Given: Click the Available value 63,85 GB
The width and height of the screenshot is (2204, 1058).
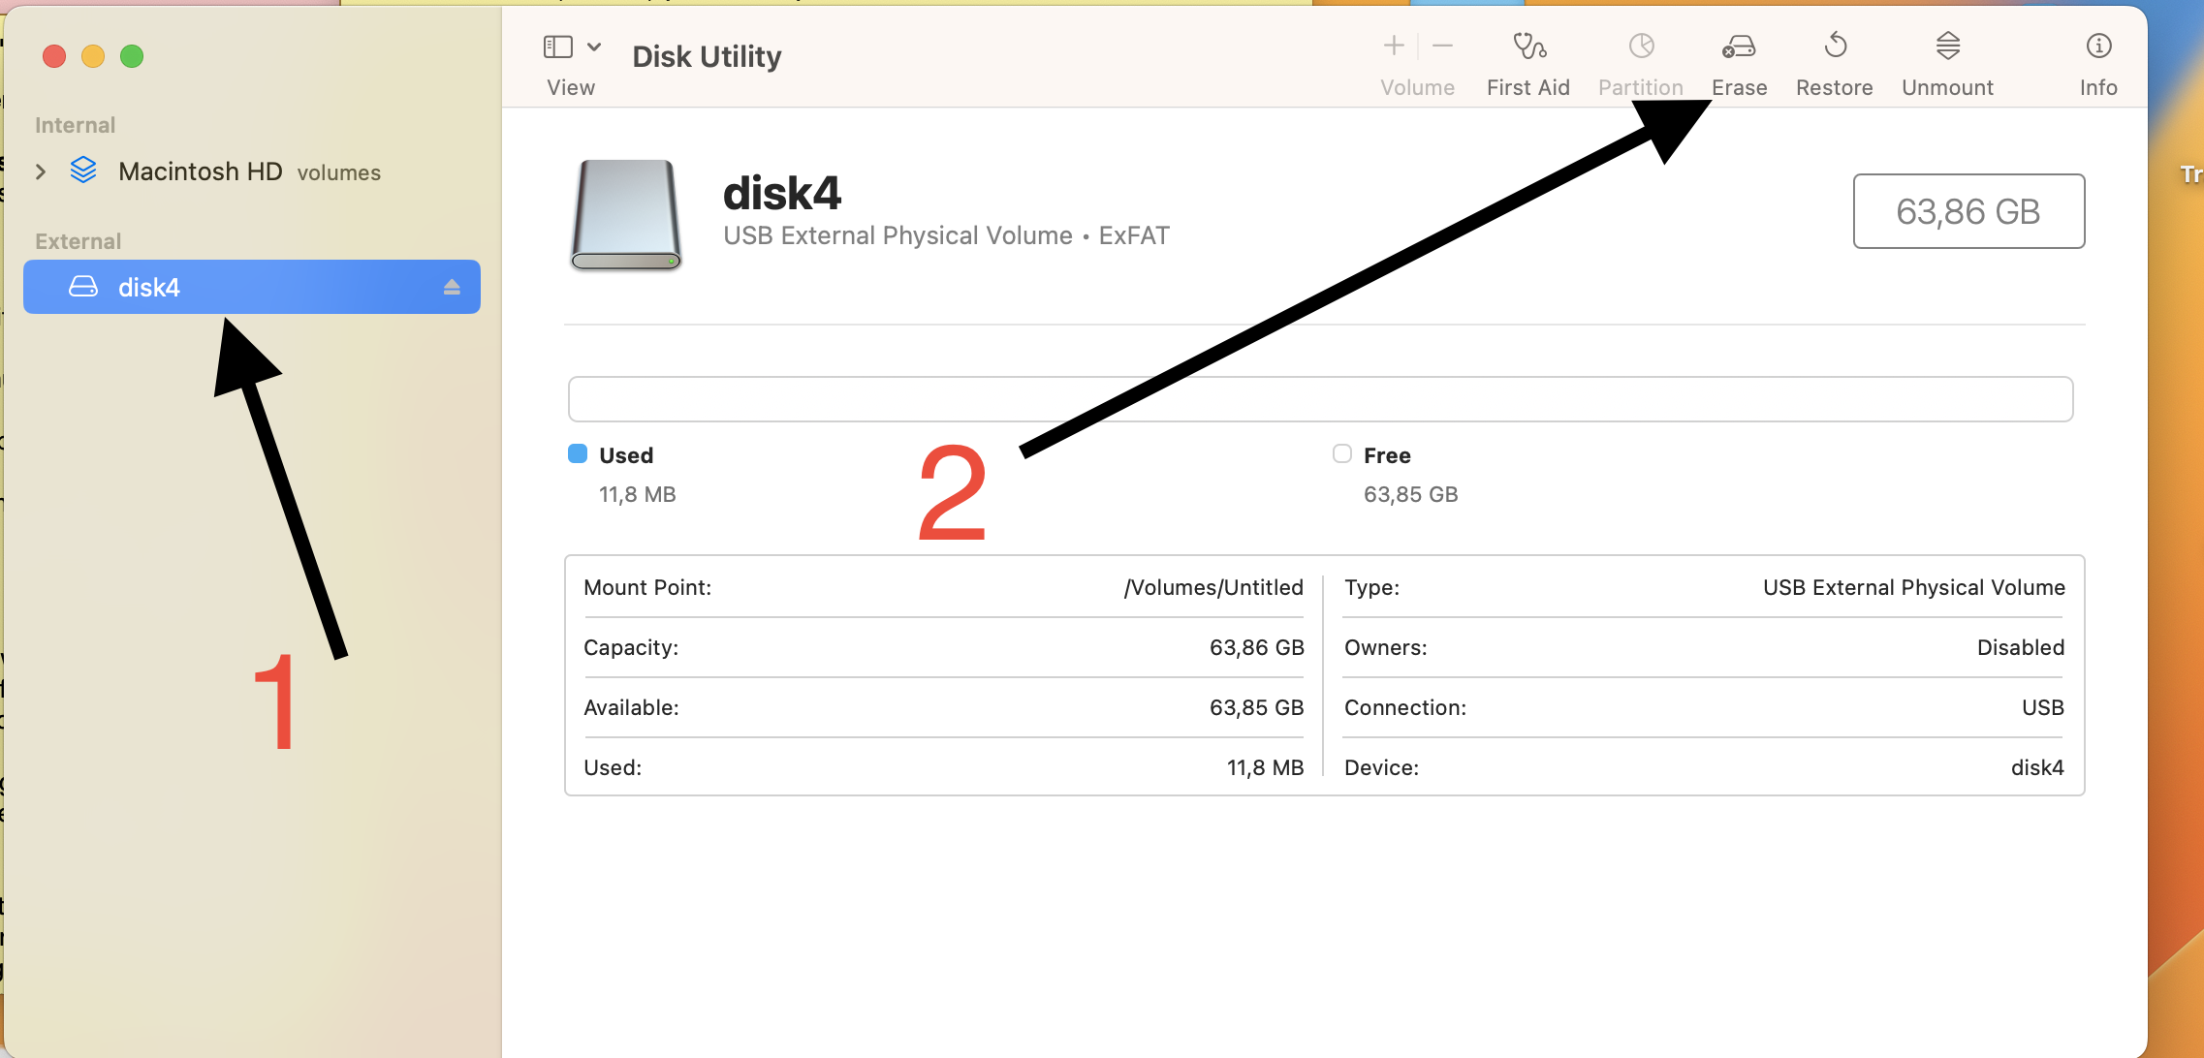Looking at the screenshot, I should (x=1256, y=707).
